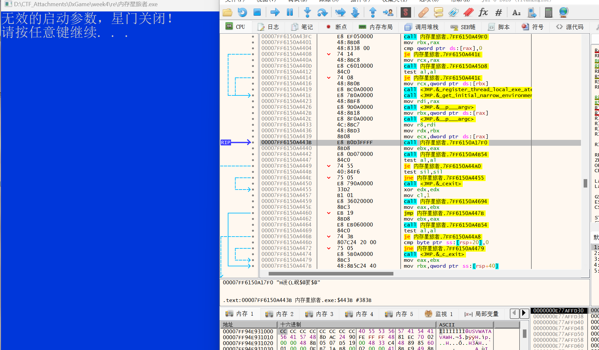Open the functions fx icon

[x=483, y=13]
